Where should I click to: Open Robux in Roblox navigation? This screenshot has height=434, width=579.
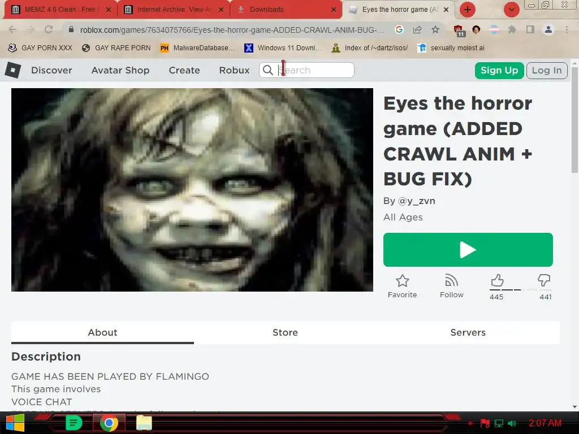(x=235, y=70)
